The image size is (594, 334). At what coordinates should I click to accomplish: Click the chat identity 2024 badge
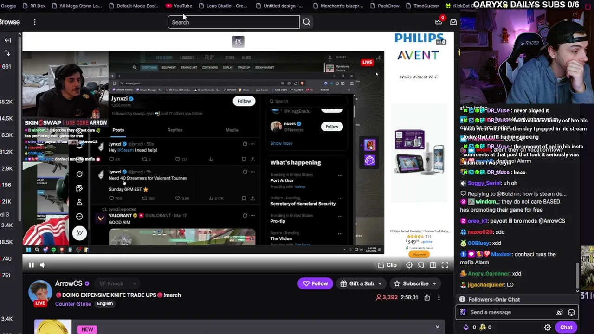[x=463, y=312]
